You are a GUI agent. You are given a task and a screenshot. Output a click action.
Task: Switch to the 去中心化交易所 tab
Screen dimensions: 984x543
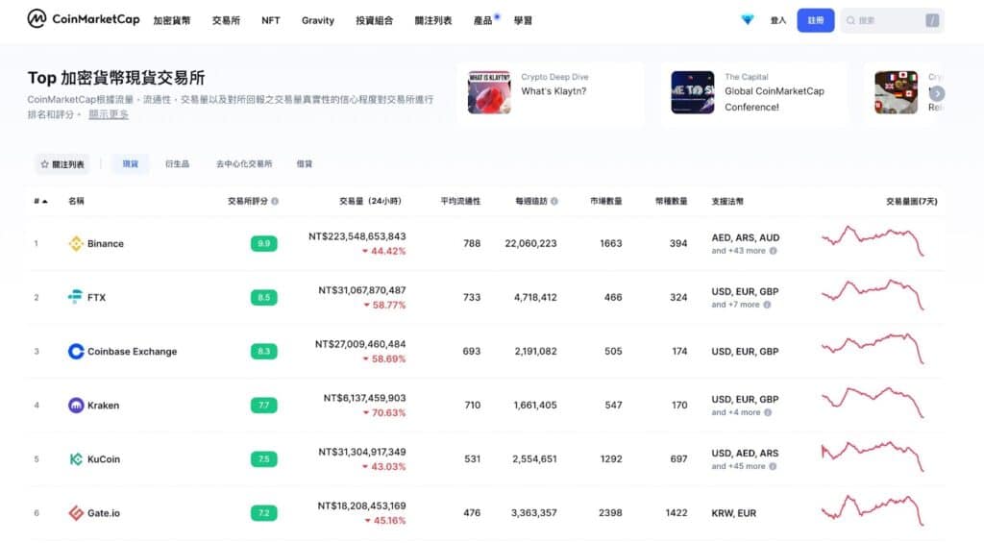(x=244, y=163)
